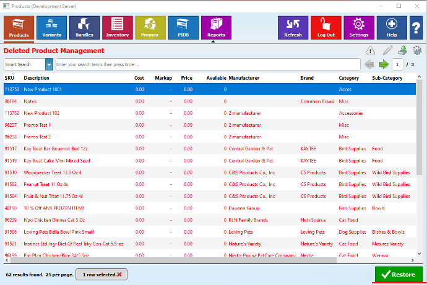This screenshot has width=427, height=285.
Task: Open the PIDB module
Action: [183, 27]
